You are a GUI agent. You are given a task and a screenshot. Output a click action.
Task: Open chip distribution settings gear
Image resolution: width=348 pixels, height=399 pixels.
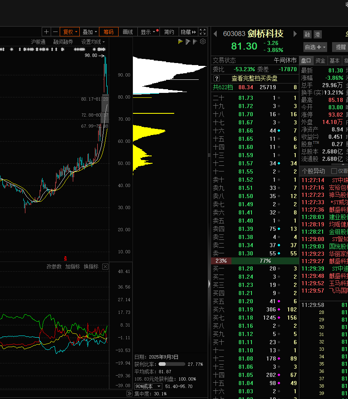pos(202,41)
